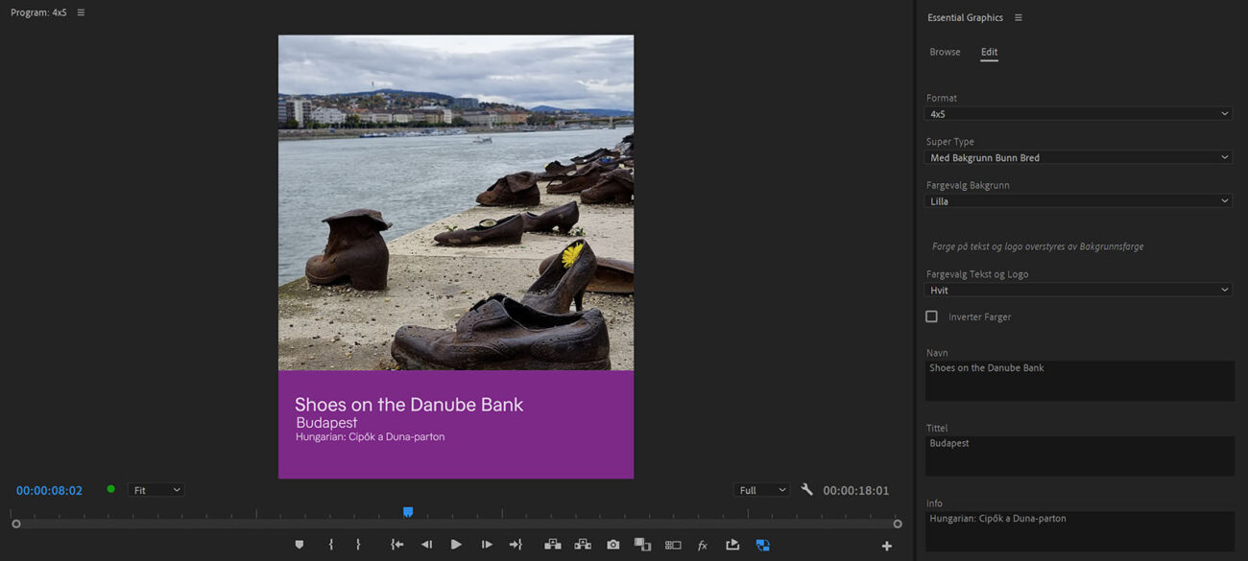Open the wrench settings menu
Image resolution: width=1248 pixels, height=561 pixels.
806,490
